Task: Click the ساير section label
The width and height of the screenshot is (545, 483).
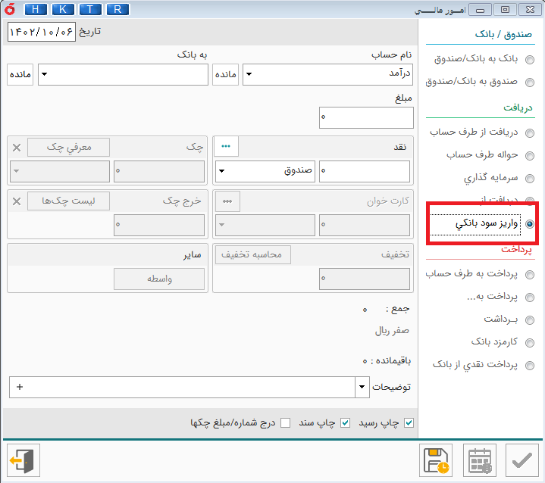Action: [x=193, y=255]
